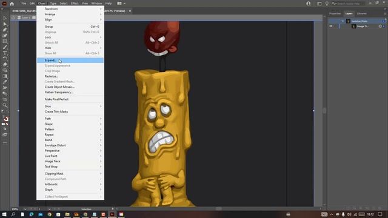Open the File menu
This screenshot has height=218, width=388.
[24, 4]
